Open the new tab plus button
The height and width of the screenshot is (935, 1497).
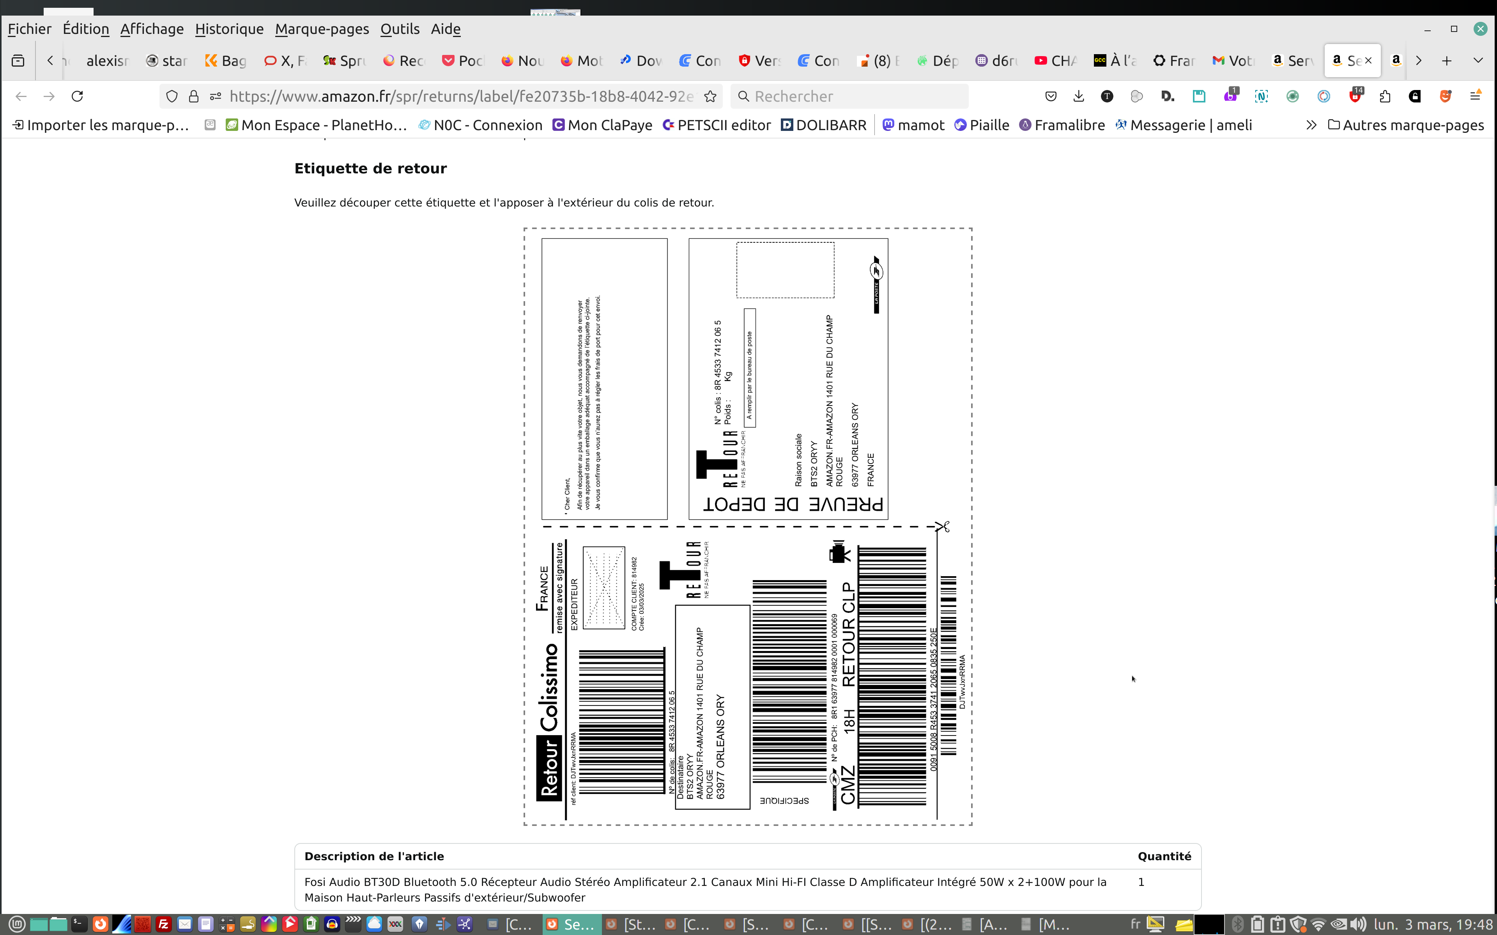tap(1446, 61)
